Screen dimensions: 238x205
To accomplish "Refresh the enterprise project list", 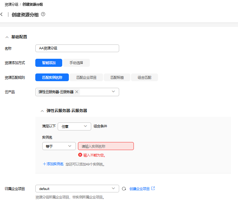I will tap(124, 189).
